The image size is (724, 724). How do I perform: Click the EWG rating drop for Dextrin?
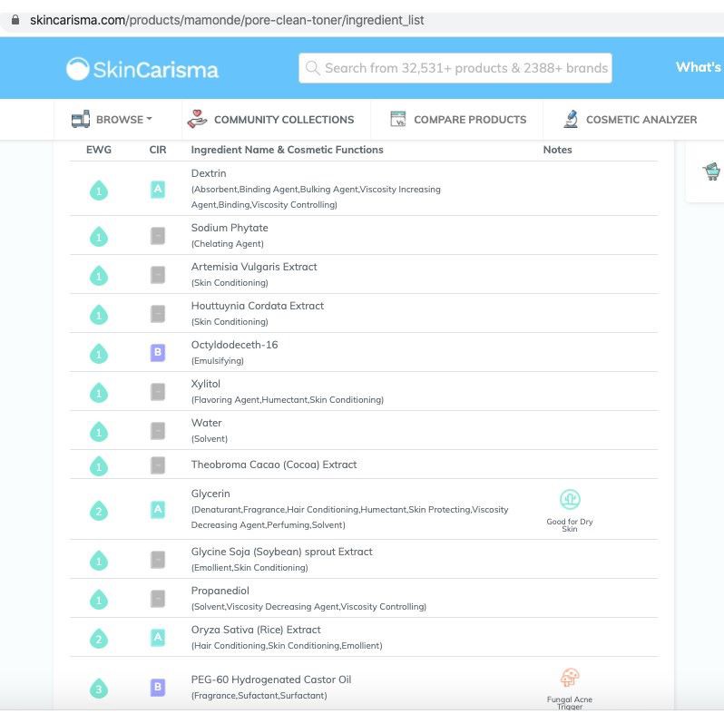pos(99,191)
